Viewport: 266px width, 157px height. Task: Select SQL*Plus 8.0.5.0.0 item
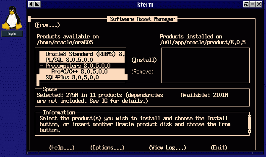point(82,77)
